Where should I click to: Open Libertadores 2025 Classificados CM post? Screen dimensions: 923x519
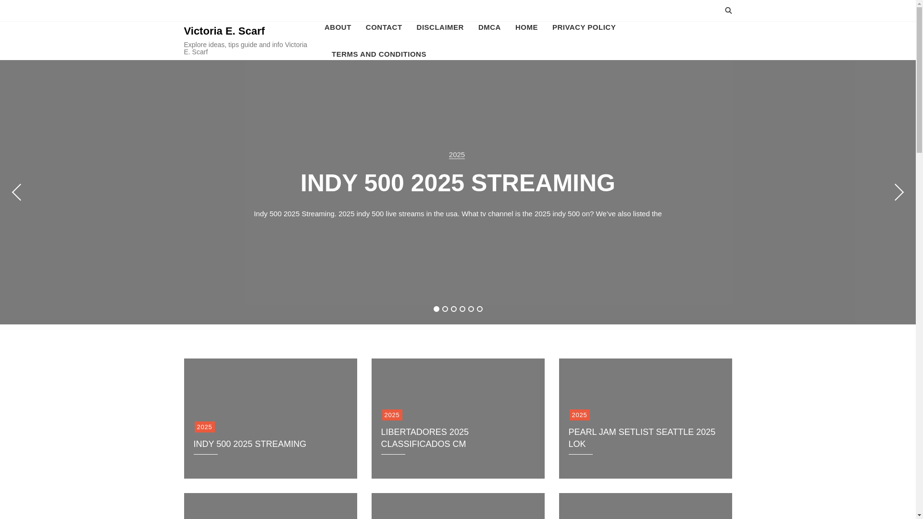424,438
